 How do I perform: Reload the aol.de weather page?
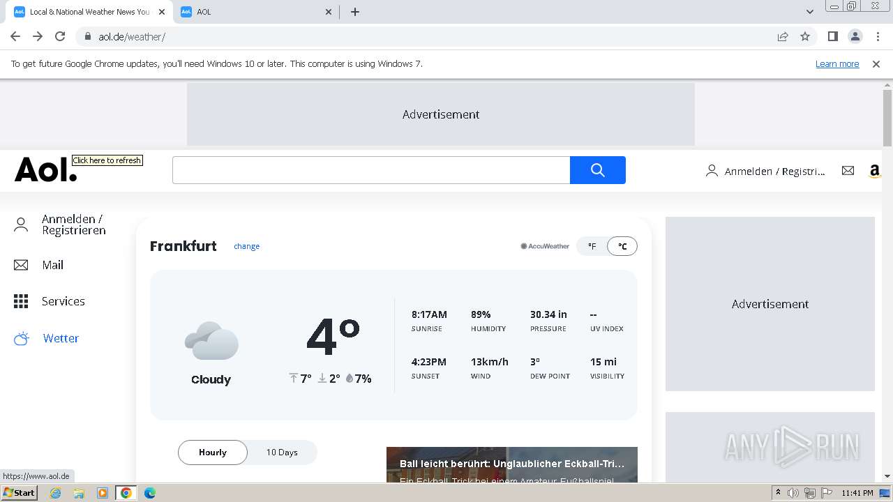tap(60, 37)
